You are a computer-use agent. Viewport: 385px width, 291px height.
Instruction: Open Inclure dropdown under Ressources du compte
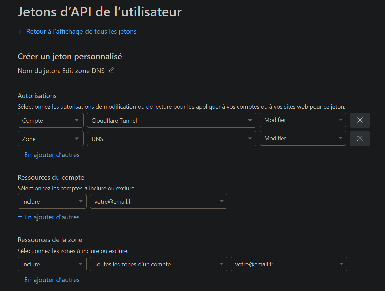pos(52,201)
